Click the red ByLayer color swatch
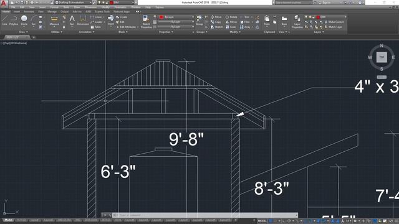399x224 pixels. coord(161,17)
